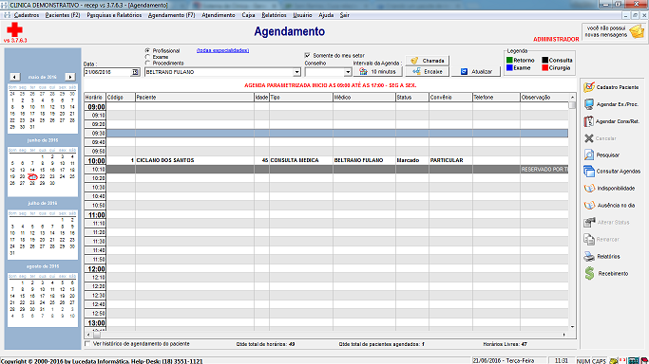This screenshot has width=649, height=364.
Task: Open the Usuário menu
Action: pos(302,15)
